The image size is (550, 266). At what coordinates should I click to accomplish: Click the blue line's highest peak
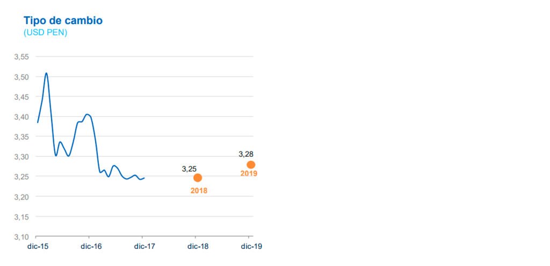(46, 73)
